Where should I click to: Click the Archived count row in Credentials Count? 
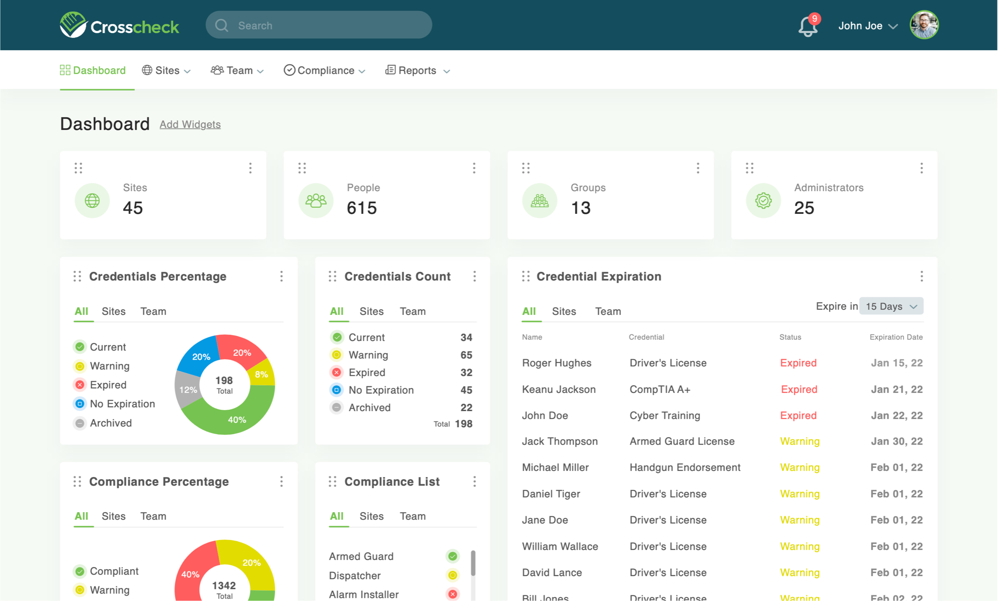coord(402,407)
